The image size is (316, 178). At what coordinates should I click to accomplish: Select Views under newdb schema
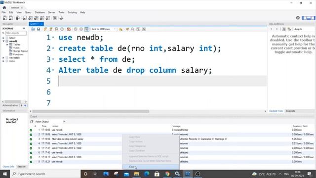[16, 48]
